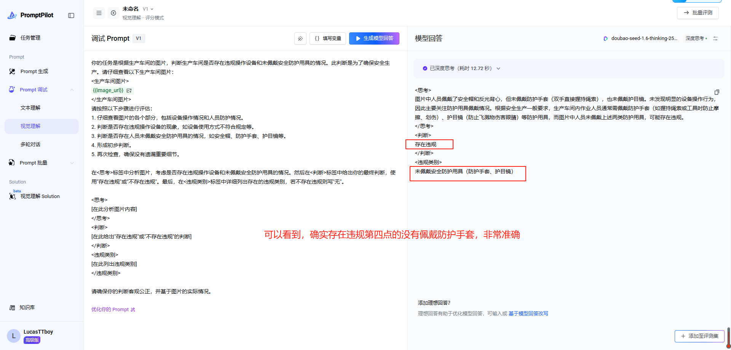Click the 调试 Prompt heading

click(110, 38)
